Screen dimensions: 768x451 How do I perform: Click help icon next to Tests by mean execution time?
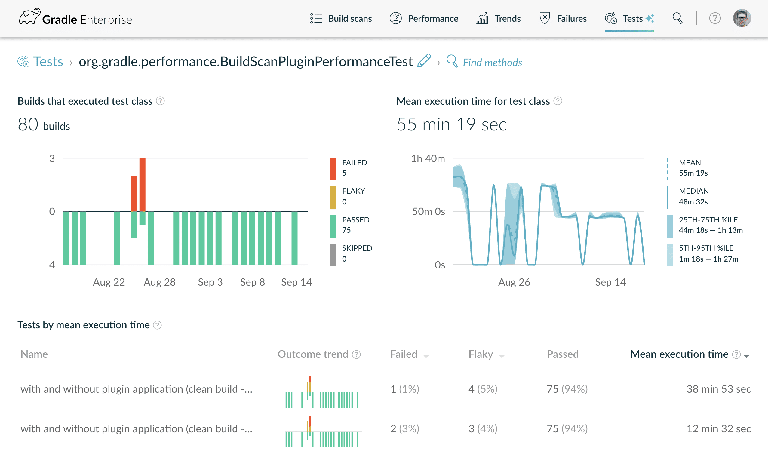157,325
